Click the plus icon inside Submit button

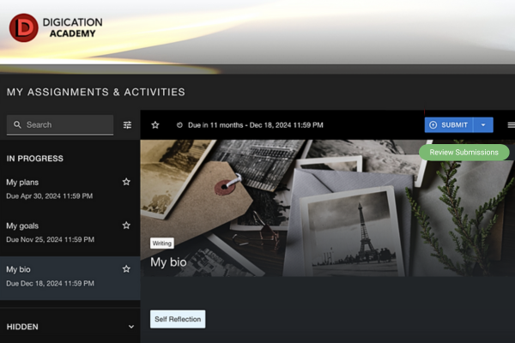click(x=433, y=125)
